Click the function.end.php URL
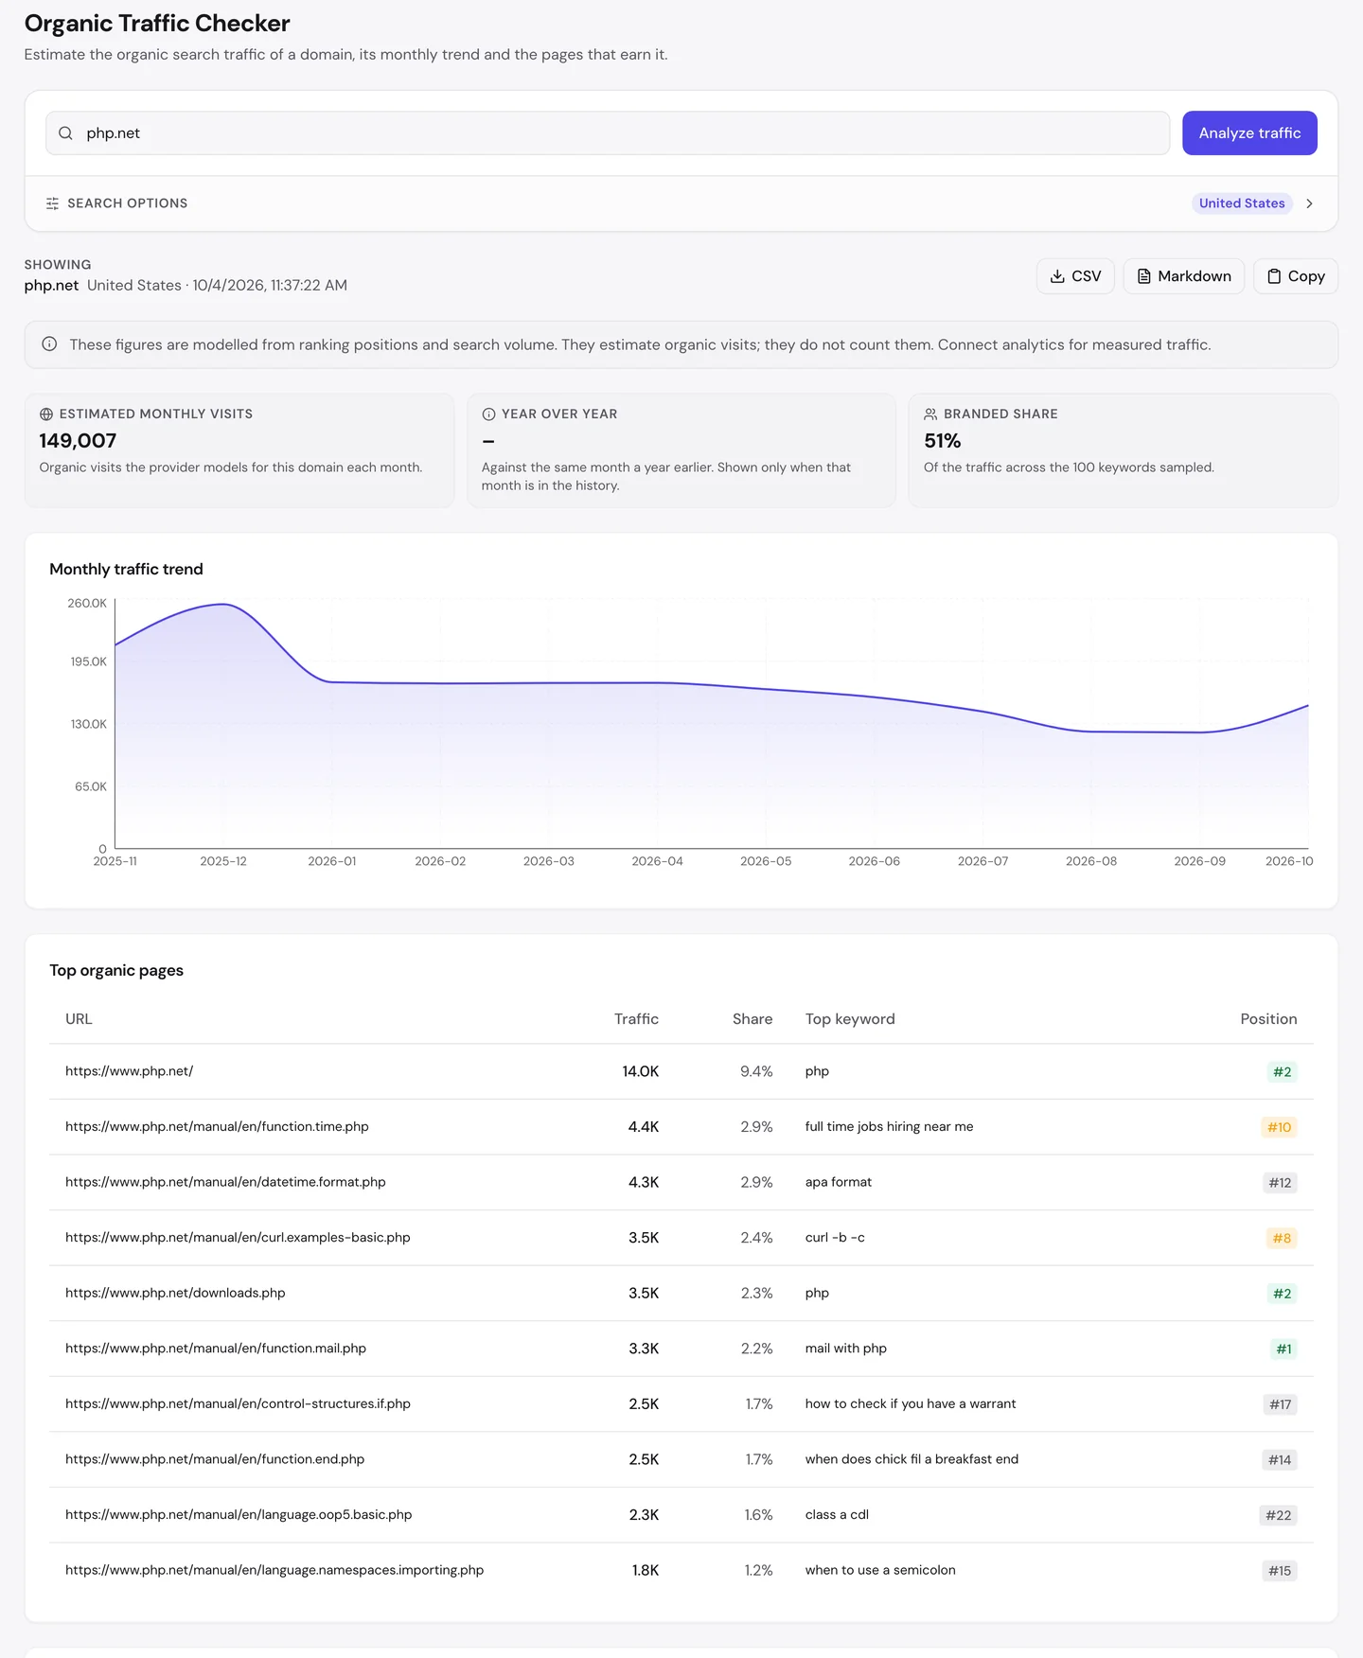1363x1658 pixels. point(215,1459)
